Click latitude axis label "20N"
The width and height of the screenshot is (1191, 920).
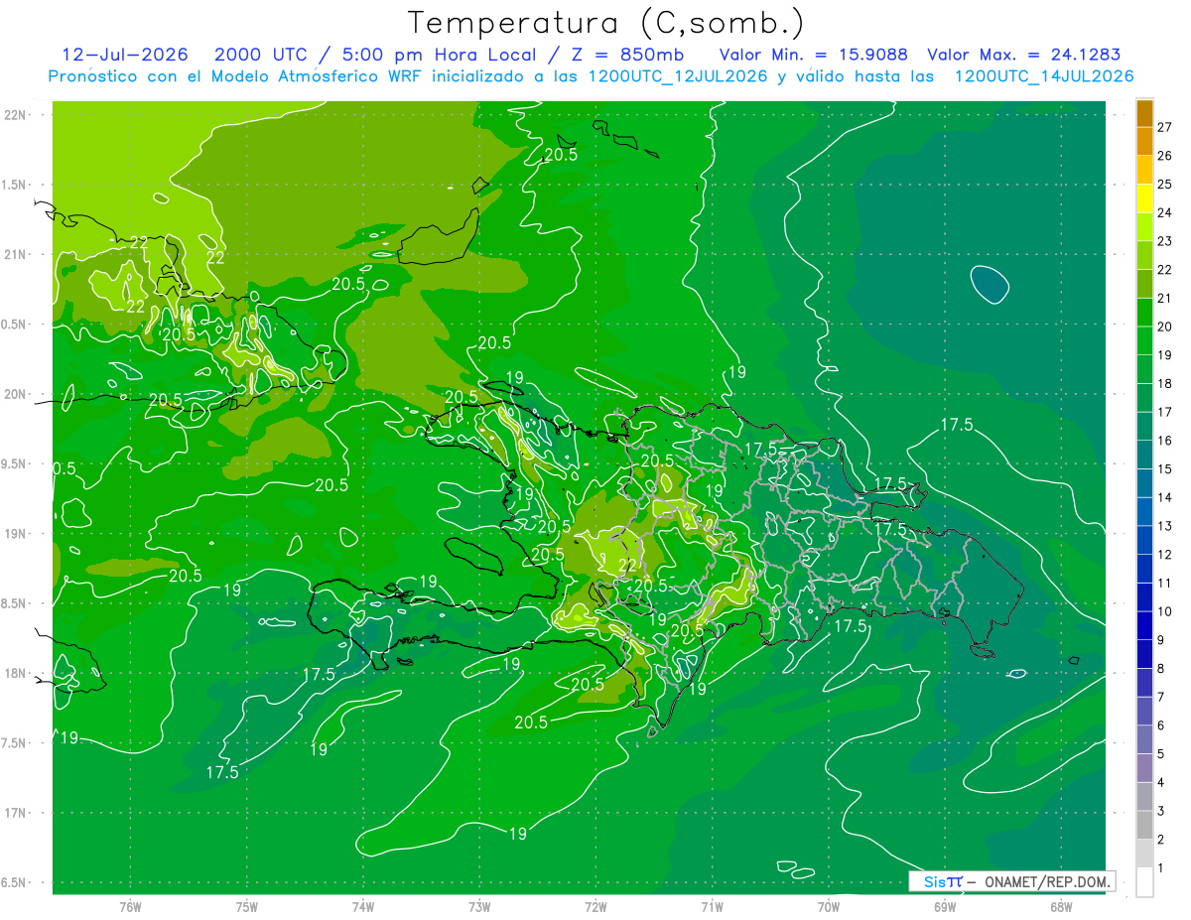pyautogui.click(x=15, y=394)
